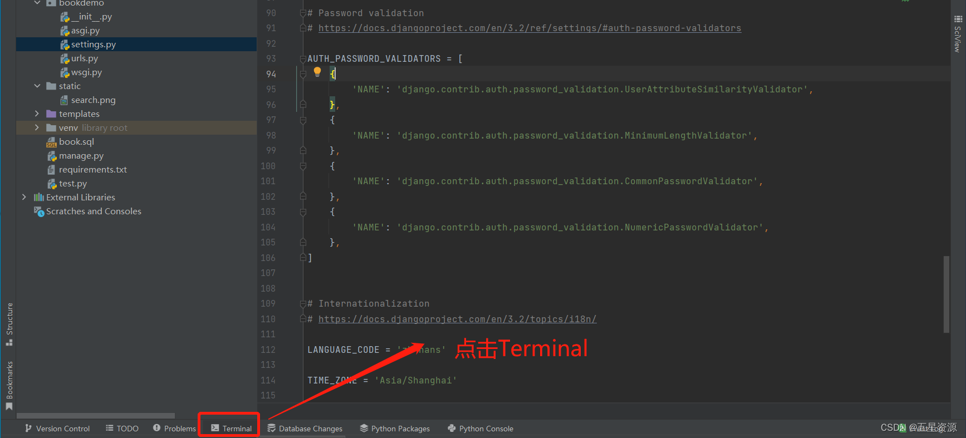Expand the templates folder
Image resolution: width=966 pixels, height=438 pixels.
pos(37,114)
